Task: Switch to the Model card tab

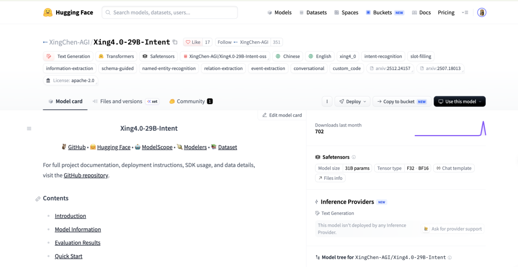Action: click(65, 101)
